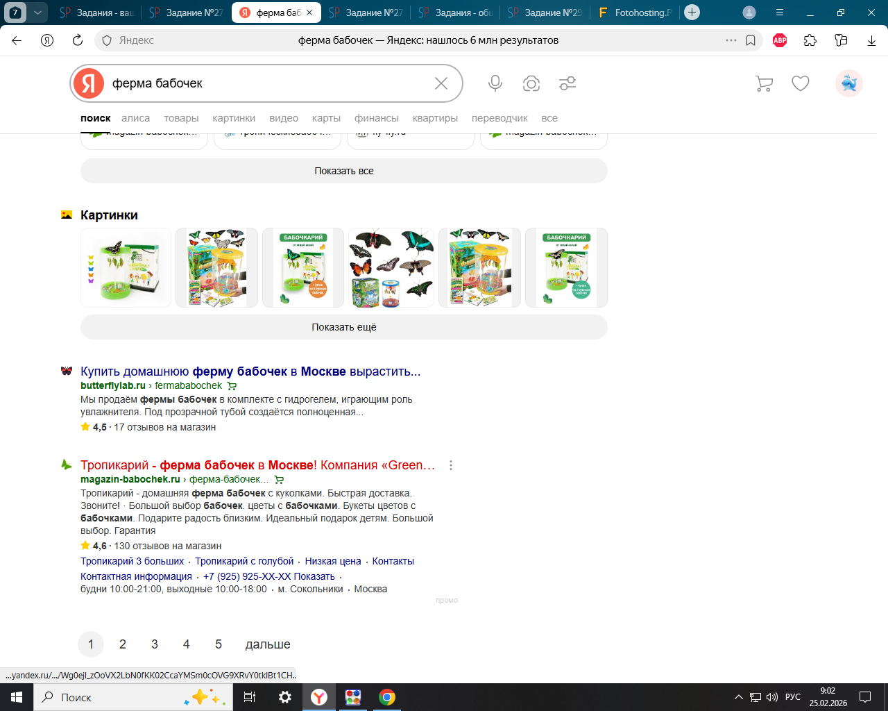Switch to the 'Задание №29' browser tab
The height and width of the screenshot is (711, 888).
point(545,12)
